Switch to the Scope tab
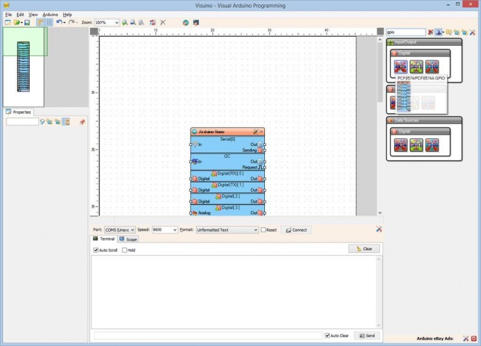Screen dimensions: 481x346 128,239
